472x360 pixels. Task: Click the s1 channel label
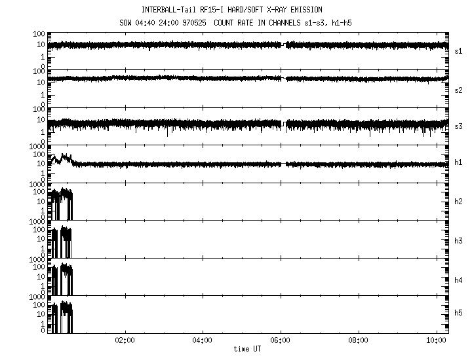[x=459, y=50]
